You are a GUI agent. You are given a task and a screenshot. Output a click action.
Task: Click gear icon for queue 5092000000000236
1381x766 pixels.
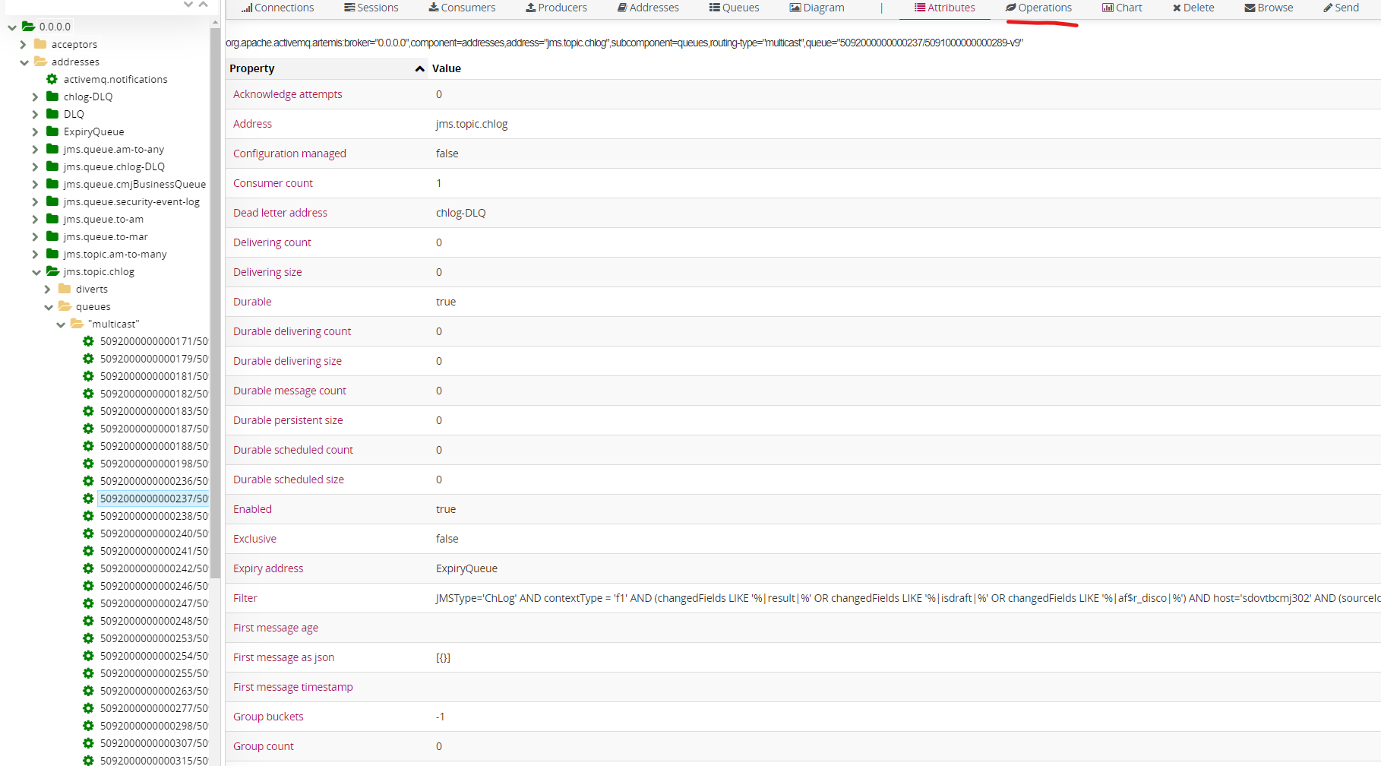click(x=88, y=481)
